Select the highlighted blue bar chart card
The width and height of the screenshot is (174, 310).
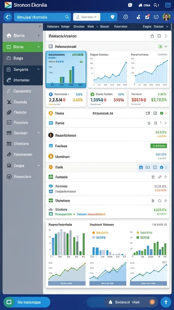tap(66, 69)
